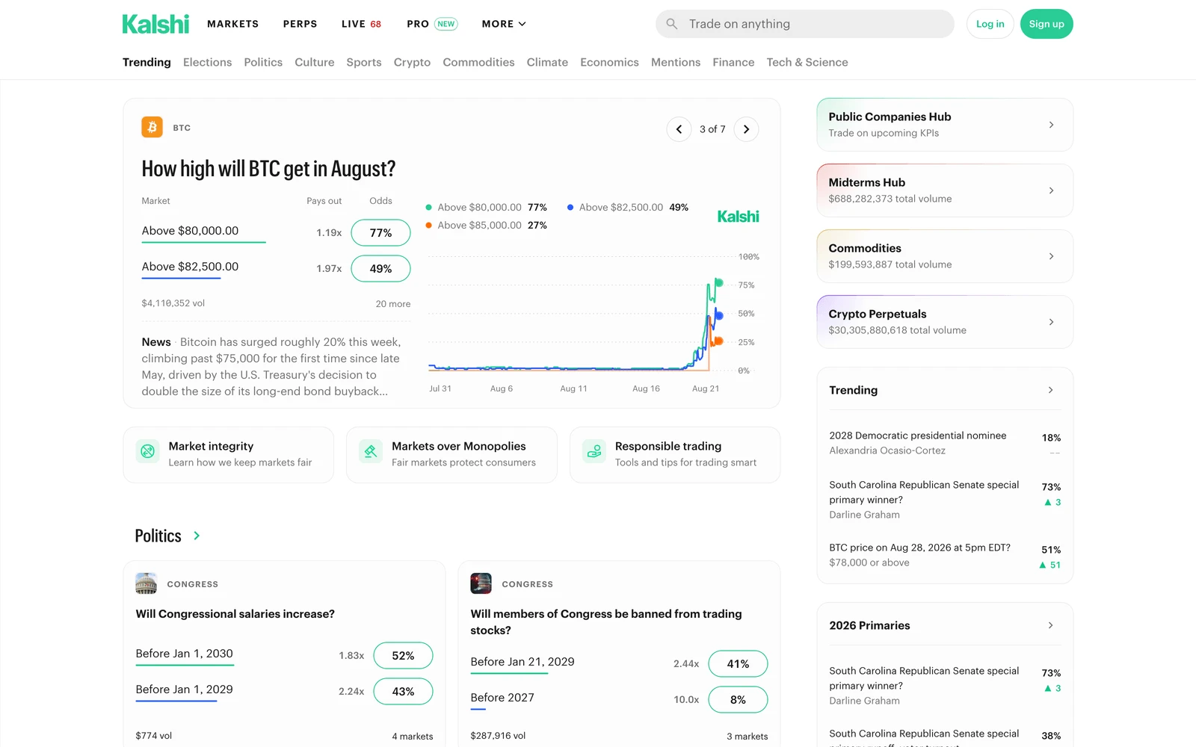
Task: Open 'How high will BTC get in August?' title
Action: pyautogui.click(x=268, y=169)
